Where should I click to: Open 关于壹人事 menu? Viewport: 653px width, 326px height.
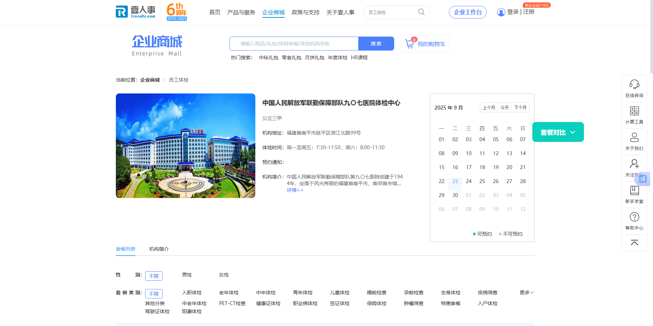coord(340,13)
